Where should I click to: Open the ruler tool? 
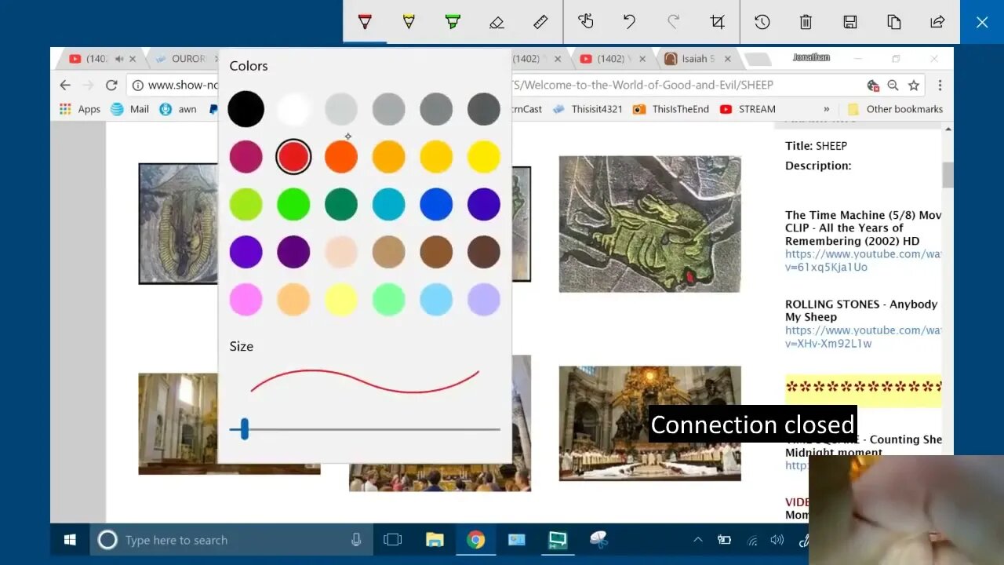click(540, 22)
